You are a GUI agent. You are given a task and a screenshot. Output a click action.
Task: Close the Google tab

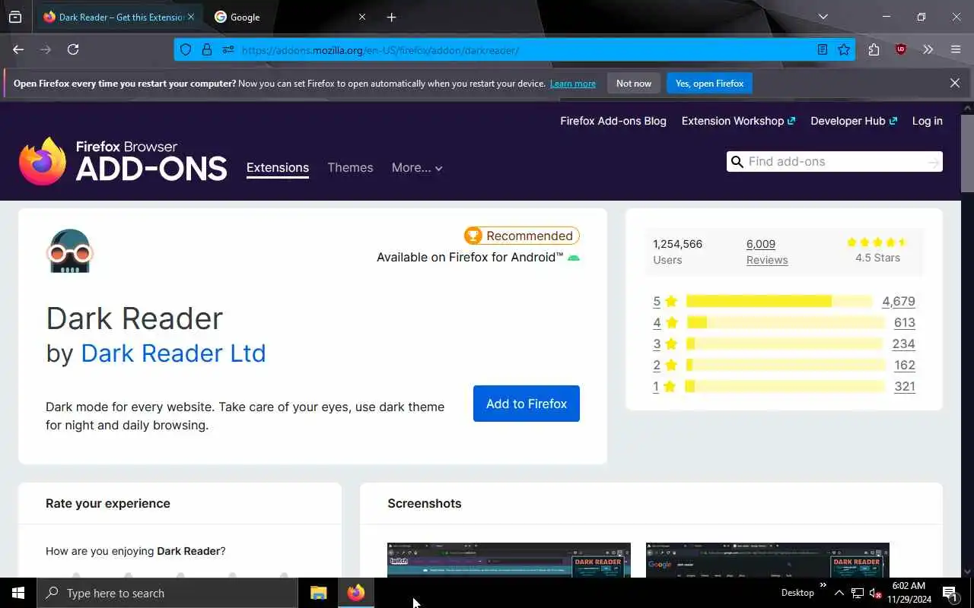pos(362,17)
